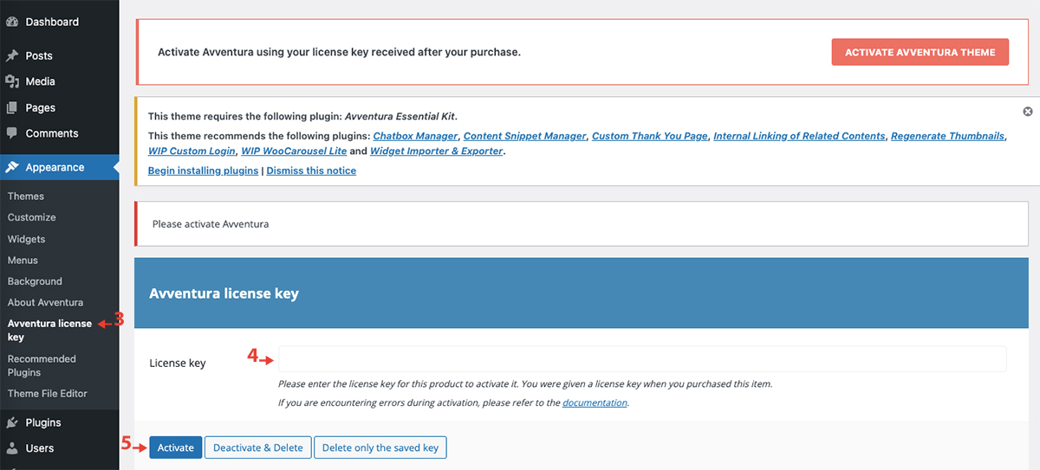Click Deactivate & Delete button
The width and height of the screenshot is (1040, 470).
coord(258,447)
